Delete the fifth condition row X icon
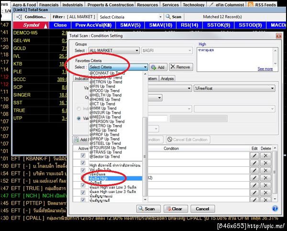The image size is (287, 231). [265, 185]
